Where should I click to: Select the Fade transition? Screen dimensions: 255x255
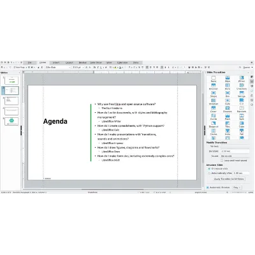click(x=228, y=101)
